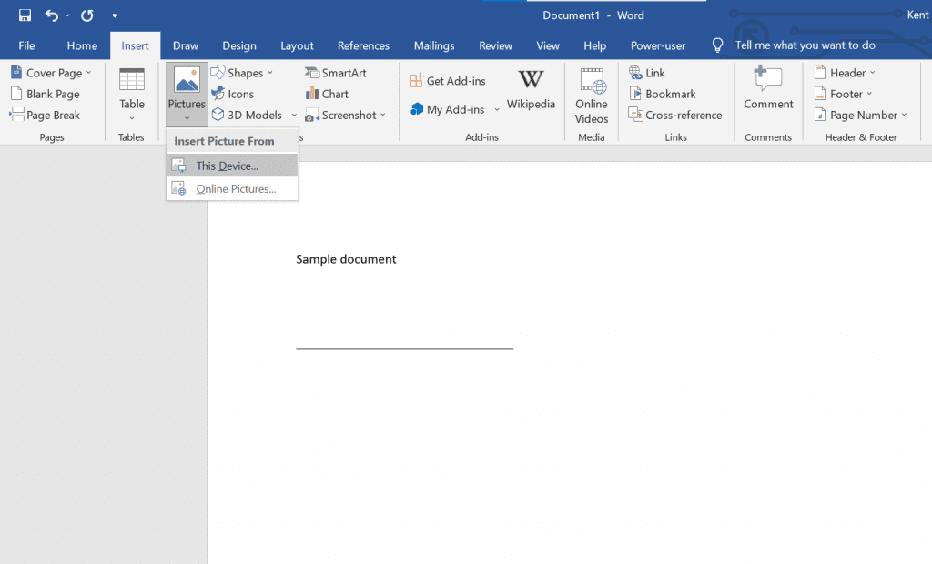Insert a Table from the Tables group

(131, 94)
